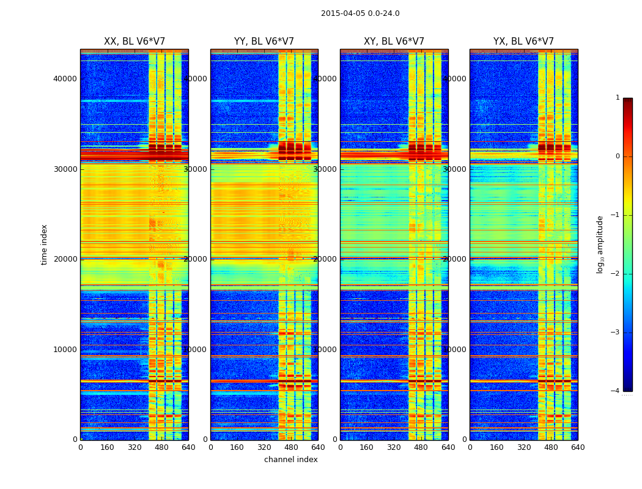Click the dark blue bottom of the colorbar
This screenshot has height=489, width=642.
[x=627, y=386]
